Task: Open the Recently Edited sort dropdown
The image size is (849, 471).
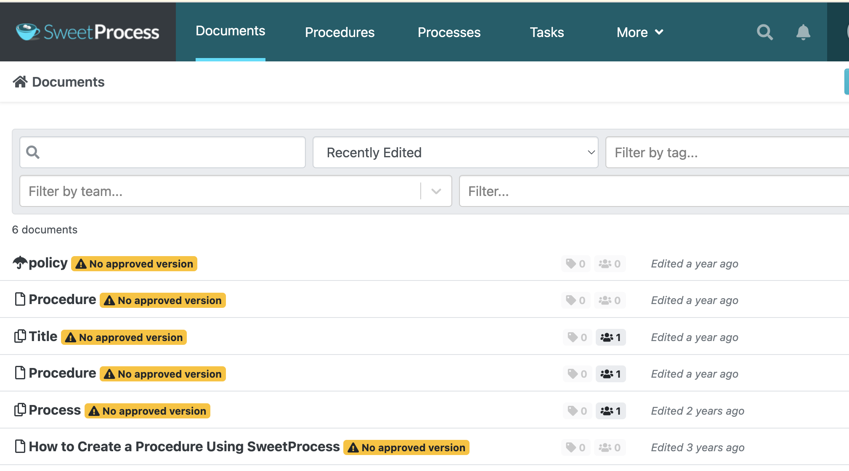Action: (x=455, y=152)
